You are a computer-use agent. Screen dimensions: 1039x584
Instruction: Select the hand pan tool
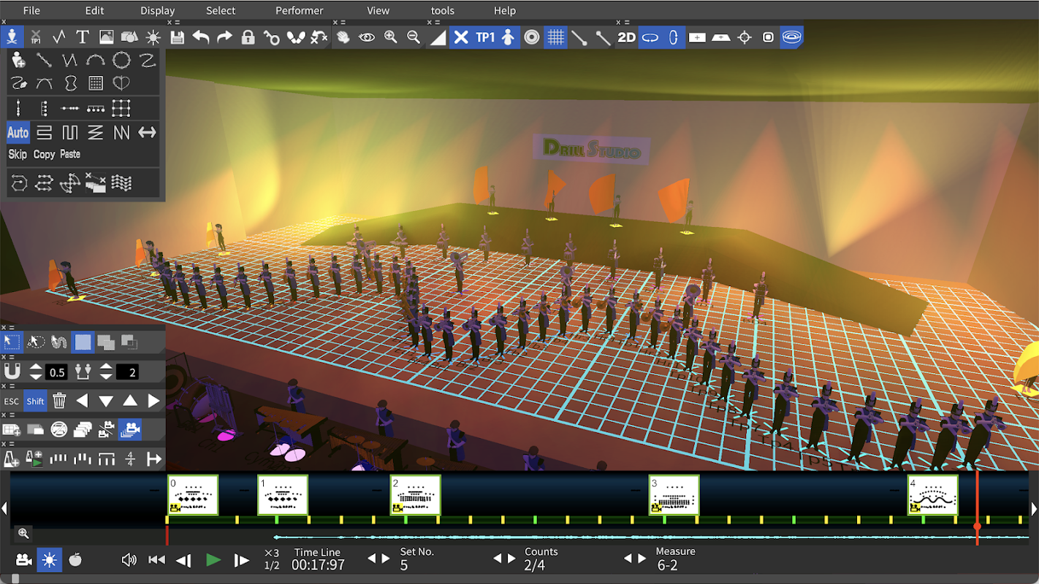(343, 37)
